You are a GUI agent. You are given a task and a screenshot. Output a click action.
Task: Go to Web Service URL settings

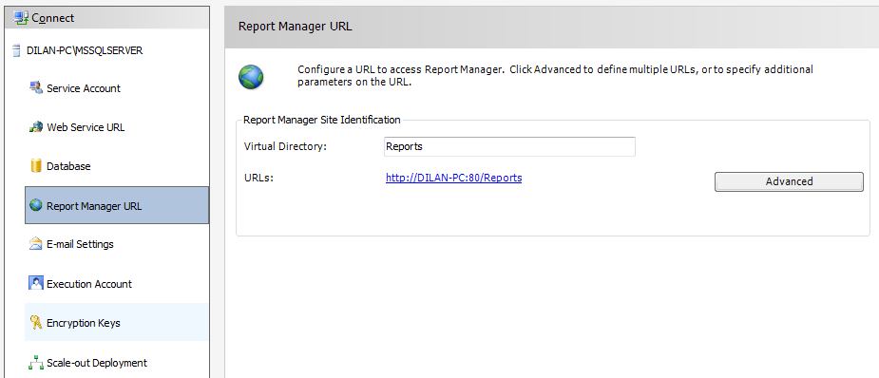86,127
